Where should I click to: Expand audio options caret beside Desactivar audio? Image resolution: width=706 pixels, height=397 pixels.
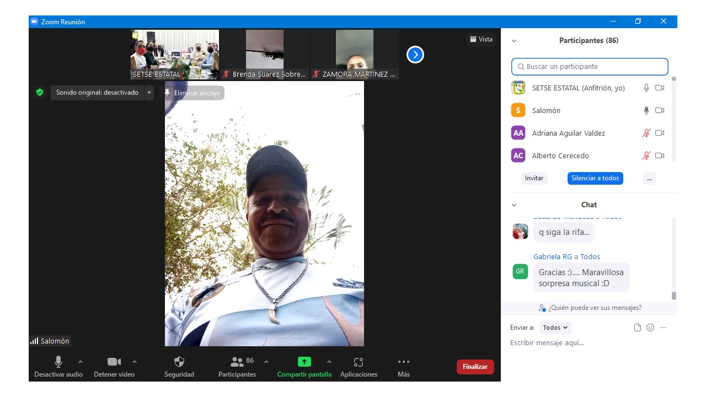click(x=81, y=362)
